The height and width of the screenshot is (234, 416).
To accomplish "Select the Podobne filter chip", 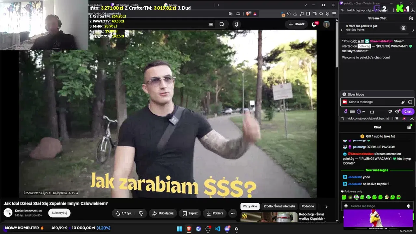I will [308, 206].
